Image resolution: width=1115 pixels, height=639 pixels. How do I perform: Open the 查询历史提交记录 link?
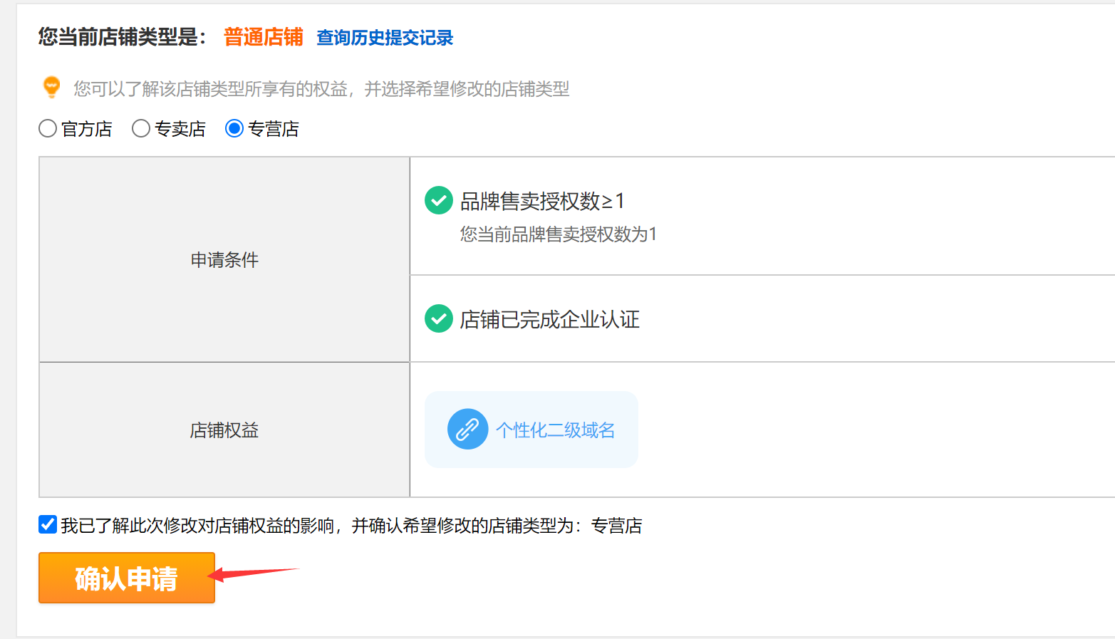point(385,38)
